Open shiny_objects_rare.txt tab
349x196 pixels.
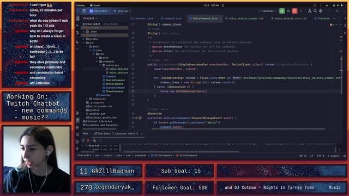(288, 19)
